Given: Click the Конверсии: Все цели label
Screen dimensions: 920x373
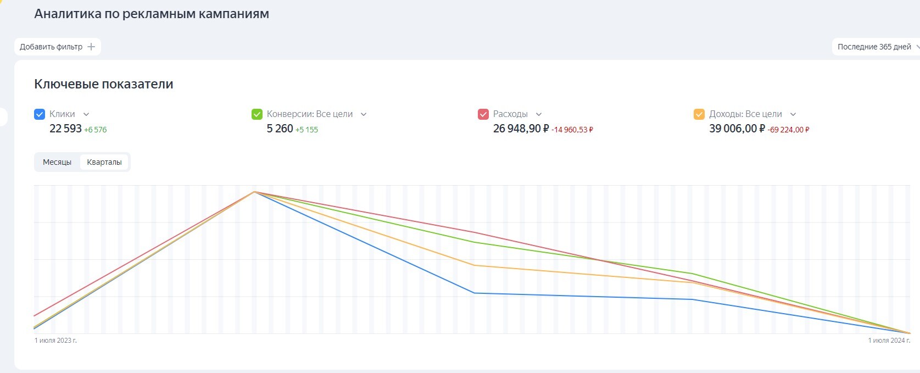Looking at the screenshot, I should point(310,114).
